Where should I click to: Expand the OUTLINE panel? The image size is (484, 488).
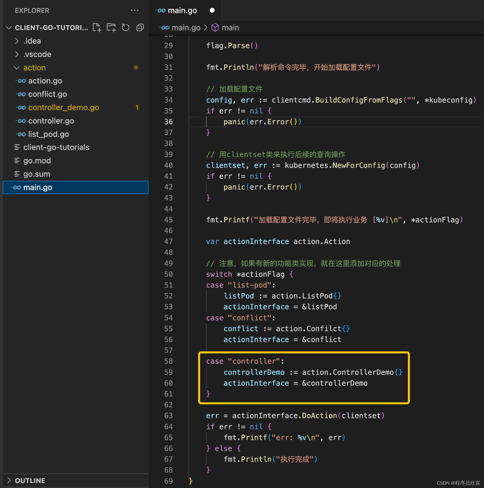(9, 480)
